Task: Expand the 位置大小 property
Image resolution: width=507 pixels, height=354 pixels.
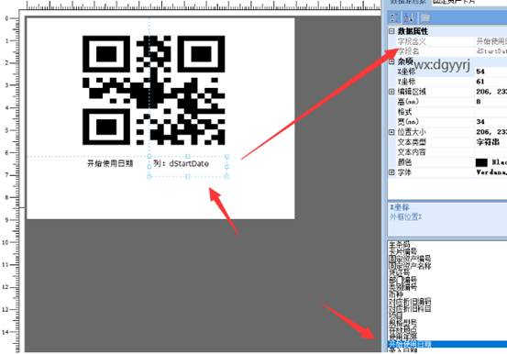Action: [x=391, y=132]
